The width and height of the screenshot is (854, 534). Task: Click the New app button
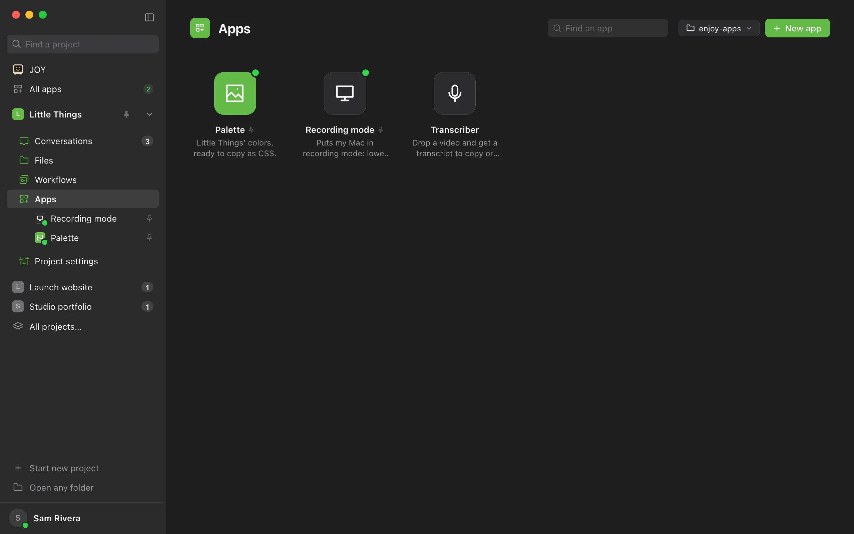coord(797,28)
